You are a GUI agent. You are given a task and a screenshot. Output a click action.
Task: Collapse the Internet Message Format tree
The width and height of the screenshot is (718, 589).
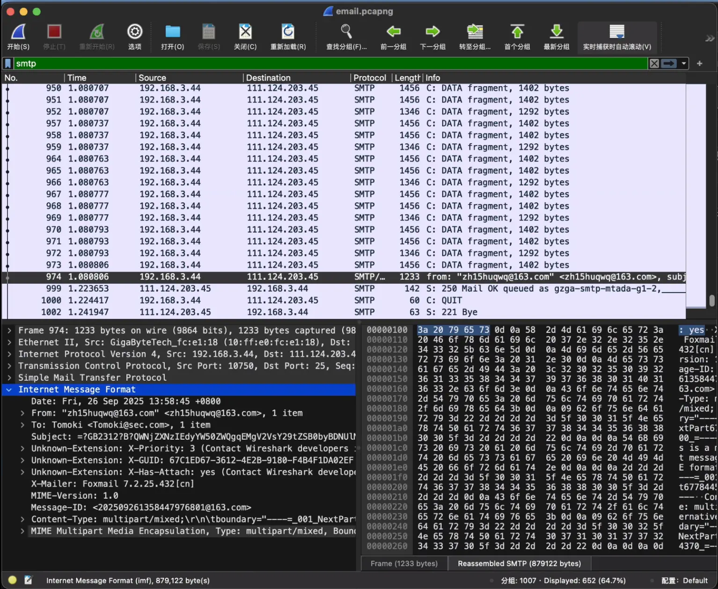pyautogui.click(x=9, y=390)
